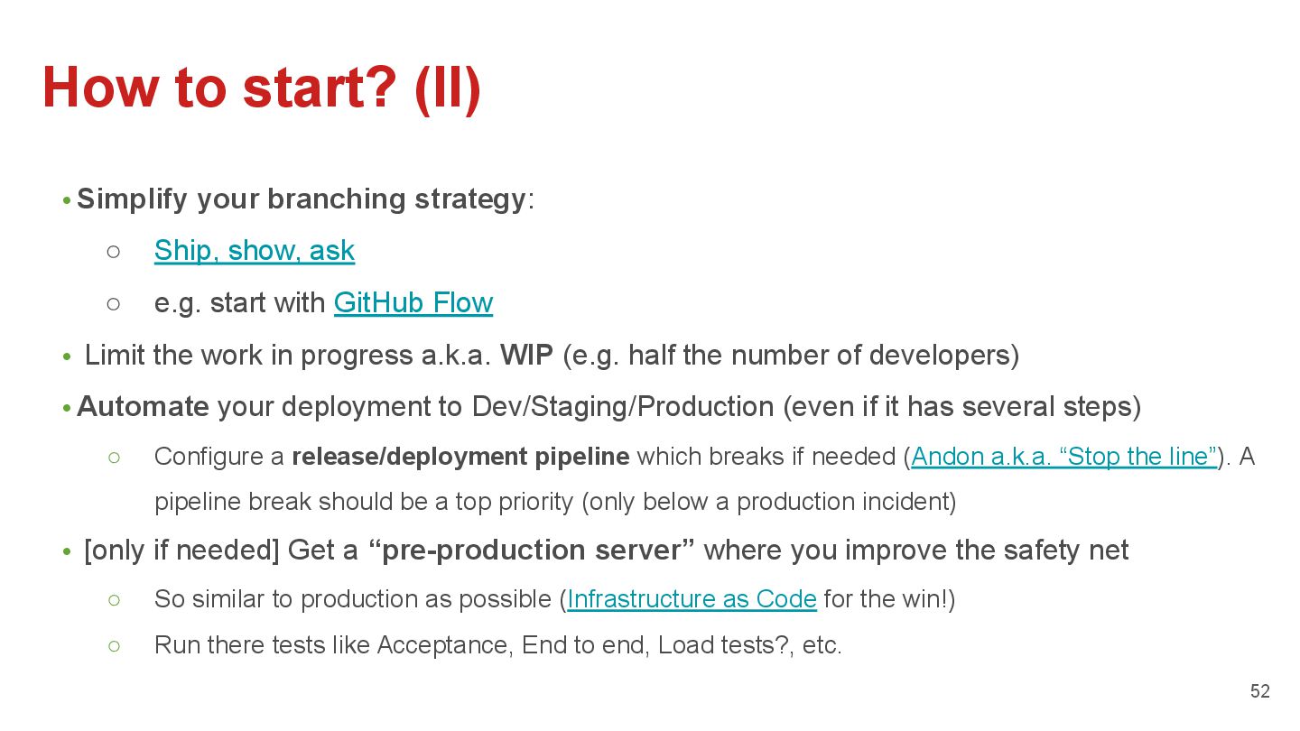Click the "Dev/Staging/Production" text
The width and height of the screenshot is (1300, 731).
[x=622, y=407]
